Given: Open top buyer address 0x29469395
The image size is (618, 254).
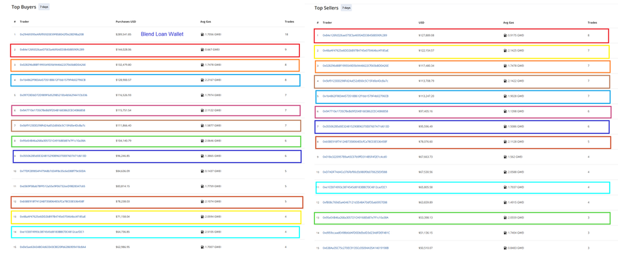Looking at the screenshot, I should (x=51, y=34).
